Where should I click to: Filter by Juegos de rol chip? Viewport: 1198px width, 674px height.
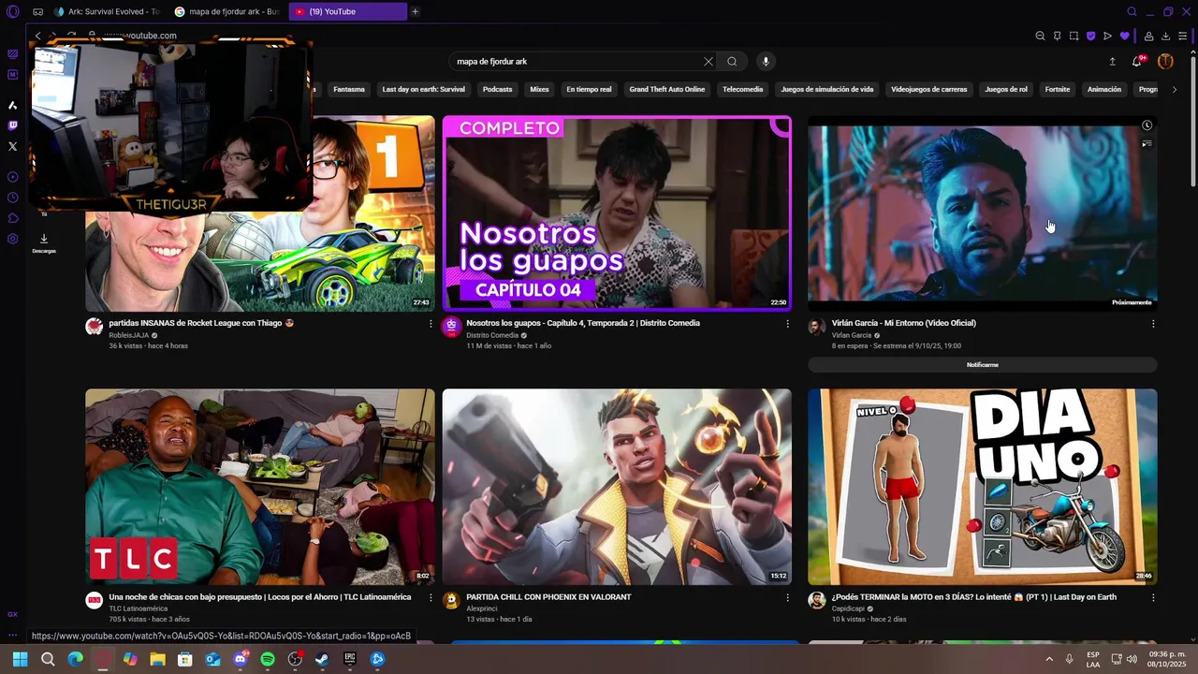(1006, 90)
